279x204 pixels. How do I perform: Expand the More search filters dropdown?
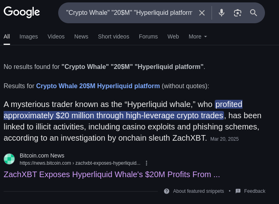click(x=198, y=36)
